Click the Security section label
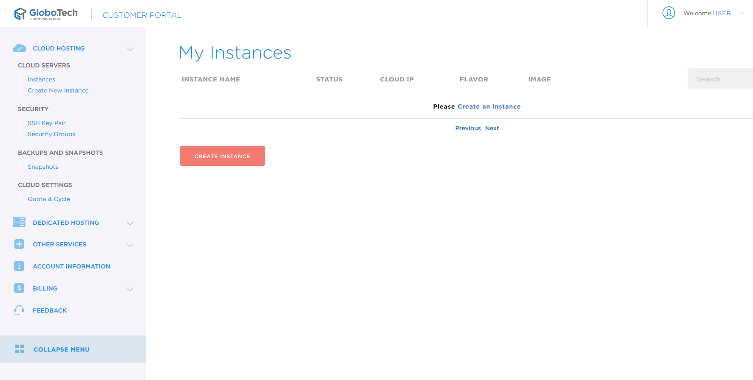Screen dimensions: 753x380 (x=33, y=109)
